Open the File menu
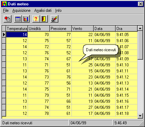 pos(6,10)
